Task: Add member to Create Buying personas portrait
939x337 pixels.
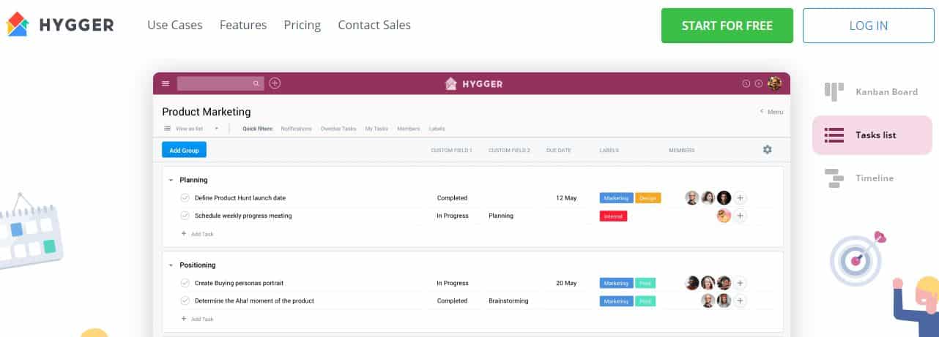Action: click(740, 283)
